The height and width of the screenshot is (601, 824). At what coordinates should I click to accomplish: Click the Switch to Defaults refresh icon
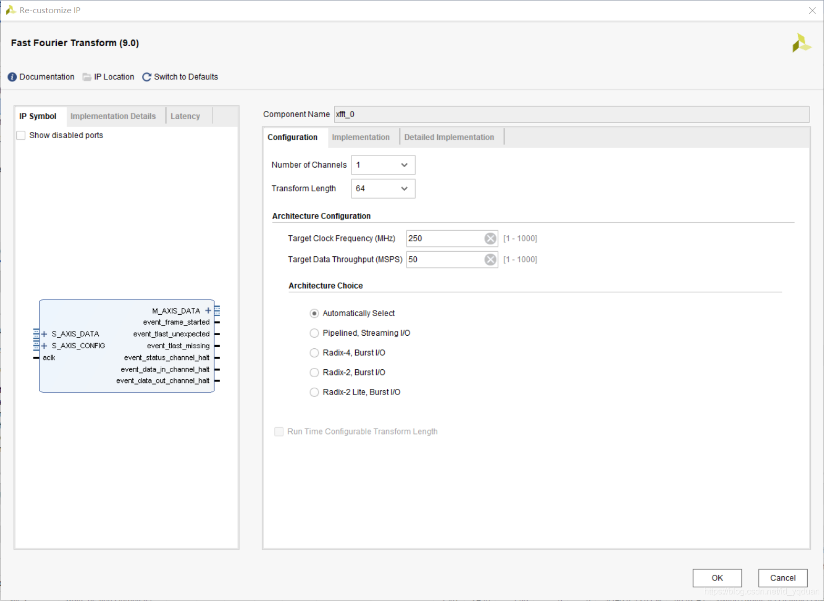click(147, 77)
